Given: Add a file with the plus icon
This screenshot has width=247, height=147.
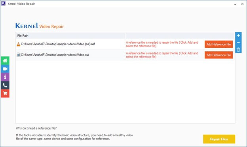Looking at the screenshot, I should (x=238, y=36).
